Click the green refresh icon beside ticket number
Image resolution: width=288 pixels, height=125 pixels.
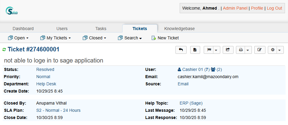(x=4, y=50)
